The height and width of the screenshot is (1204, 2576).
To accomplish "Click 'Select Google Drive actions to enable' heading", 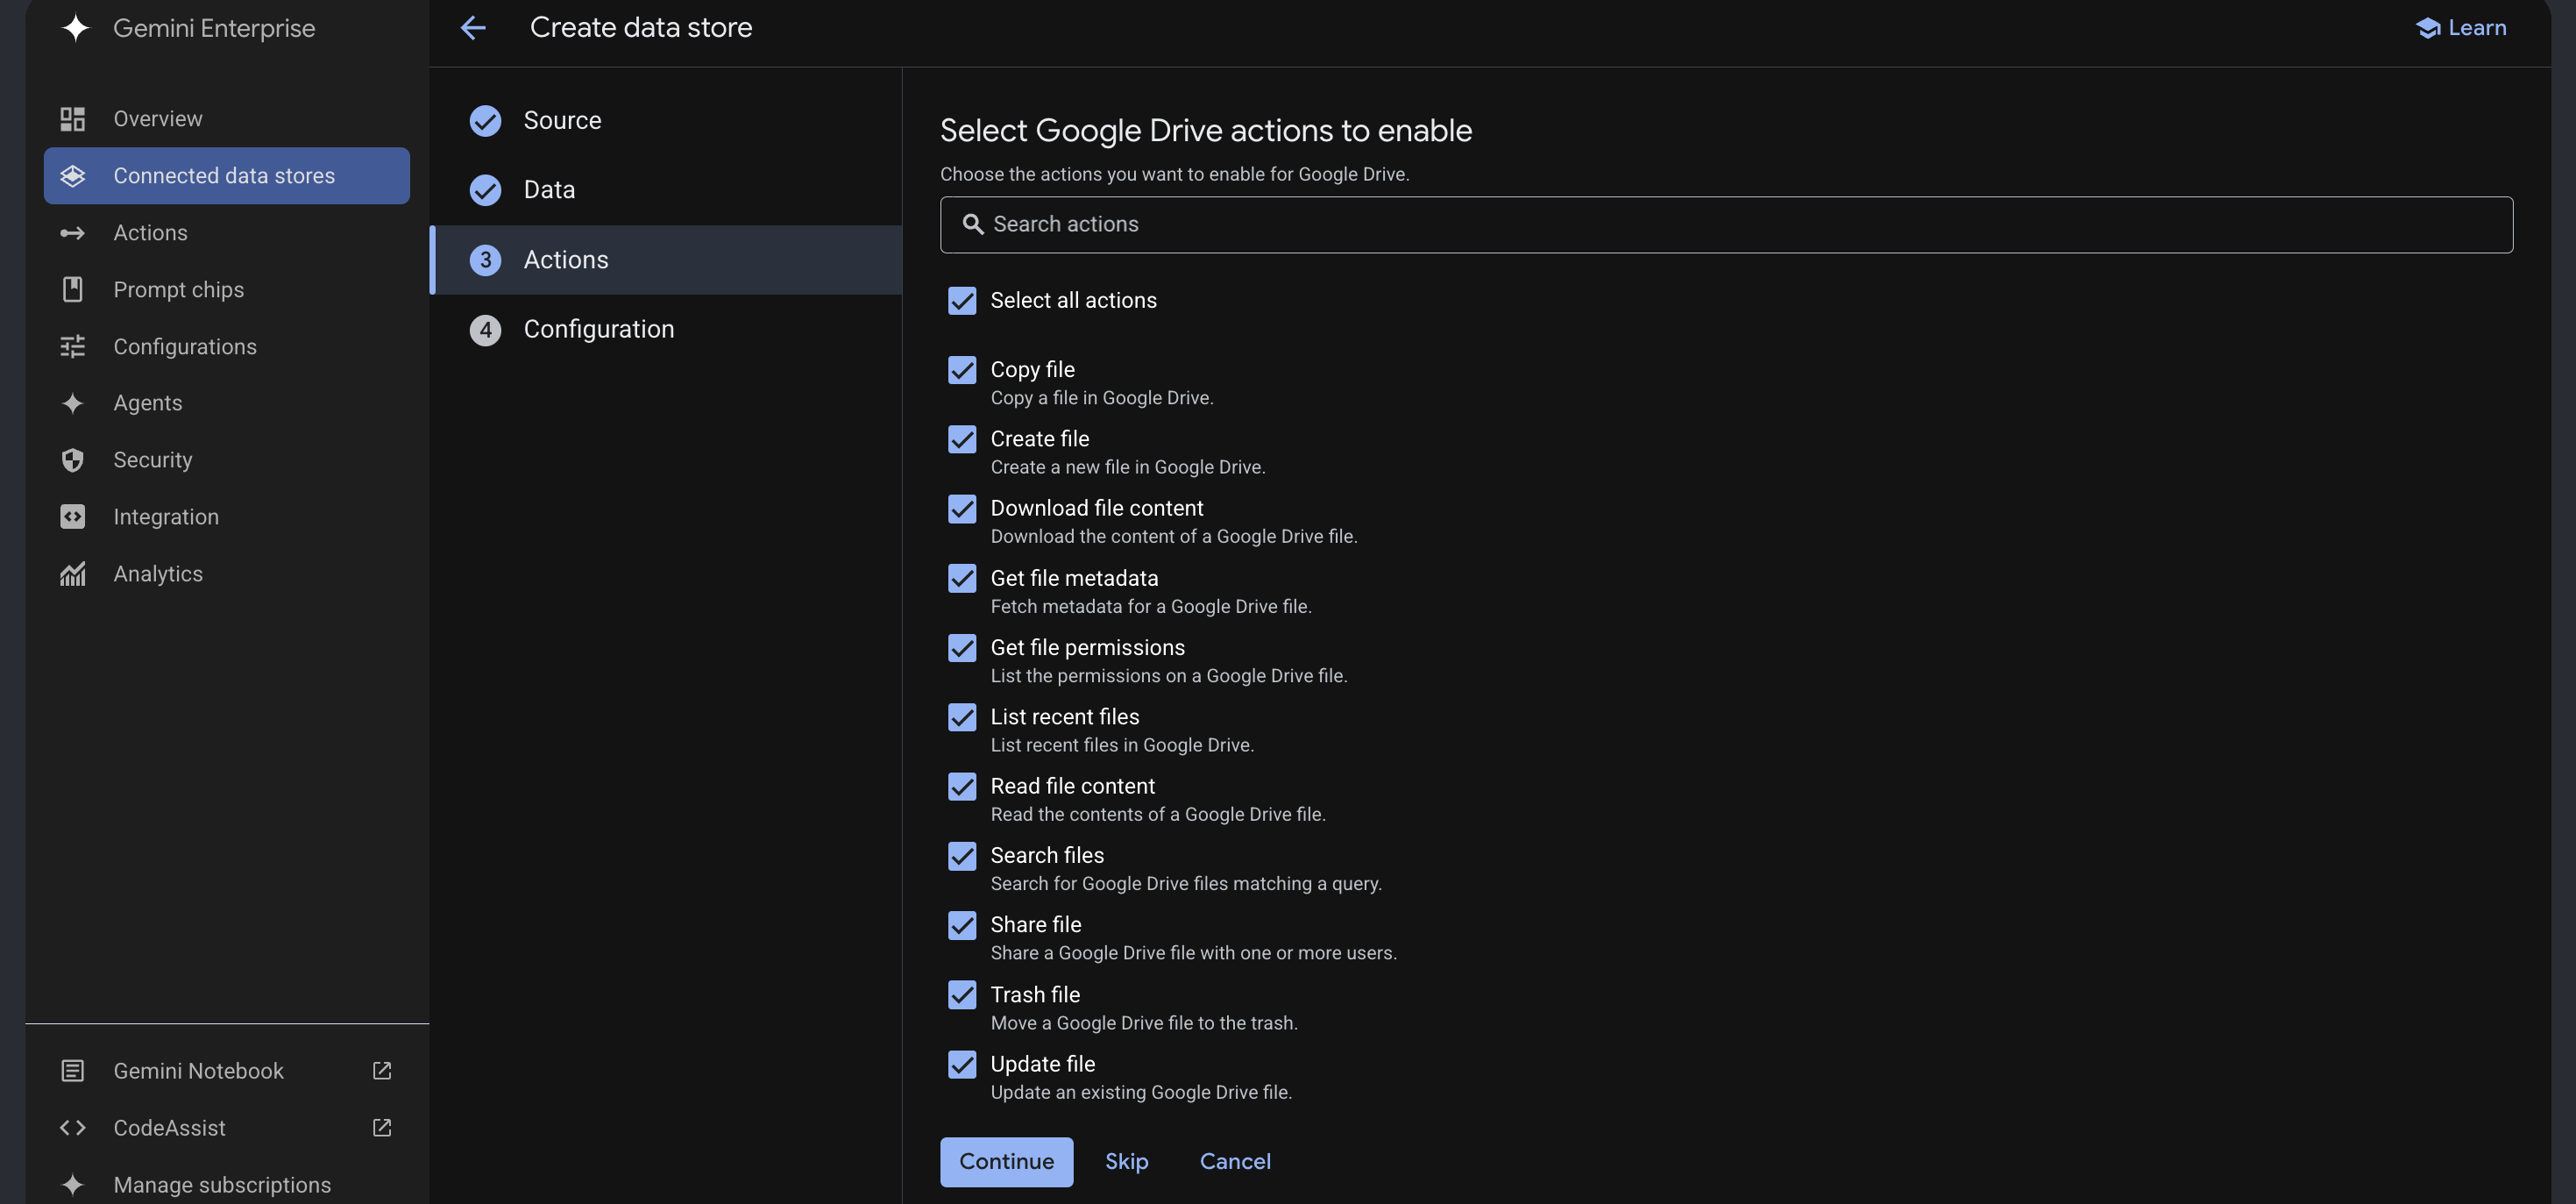I will (x=1206, y=132).
